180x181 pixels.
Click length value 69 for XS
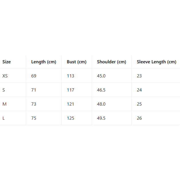pos(34,76)
